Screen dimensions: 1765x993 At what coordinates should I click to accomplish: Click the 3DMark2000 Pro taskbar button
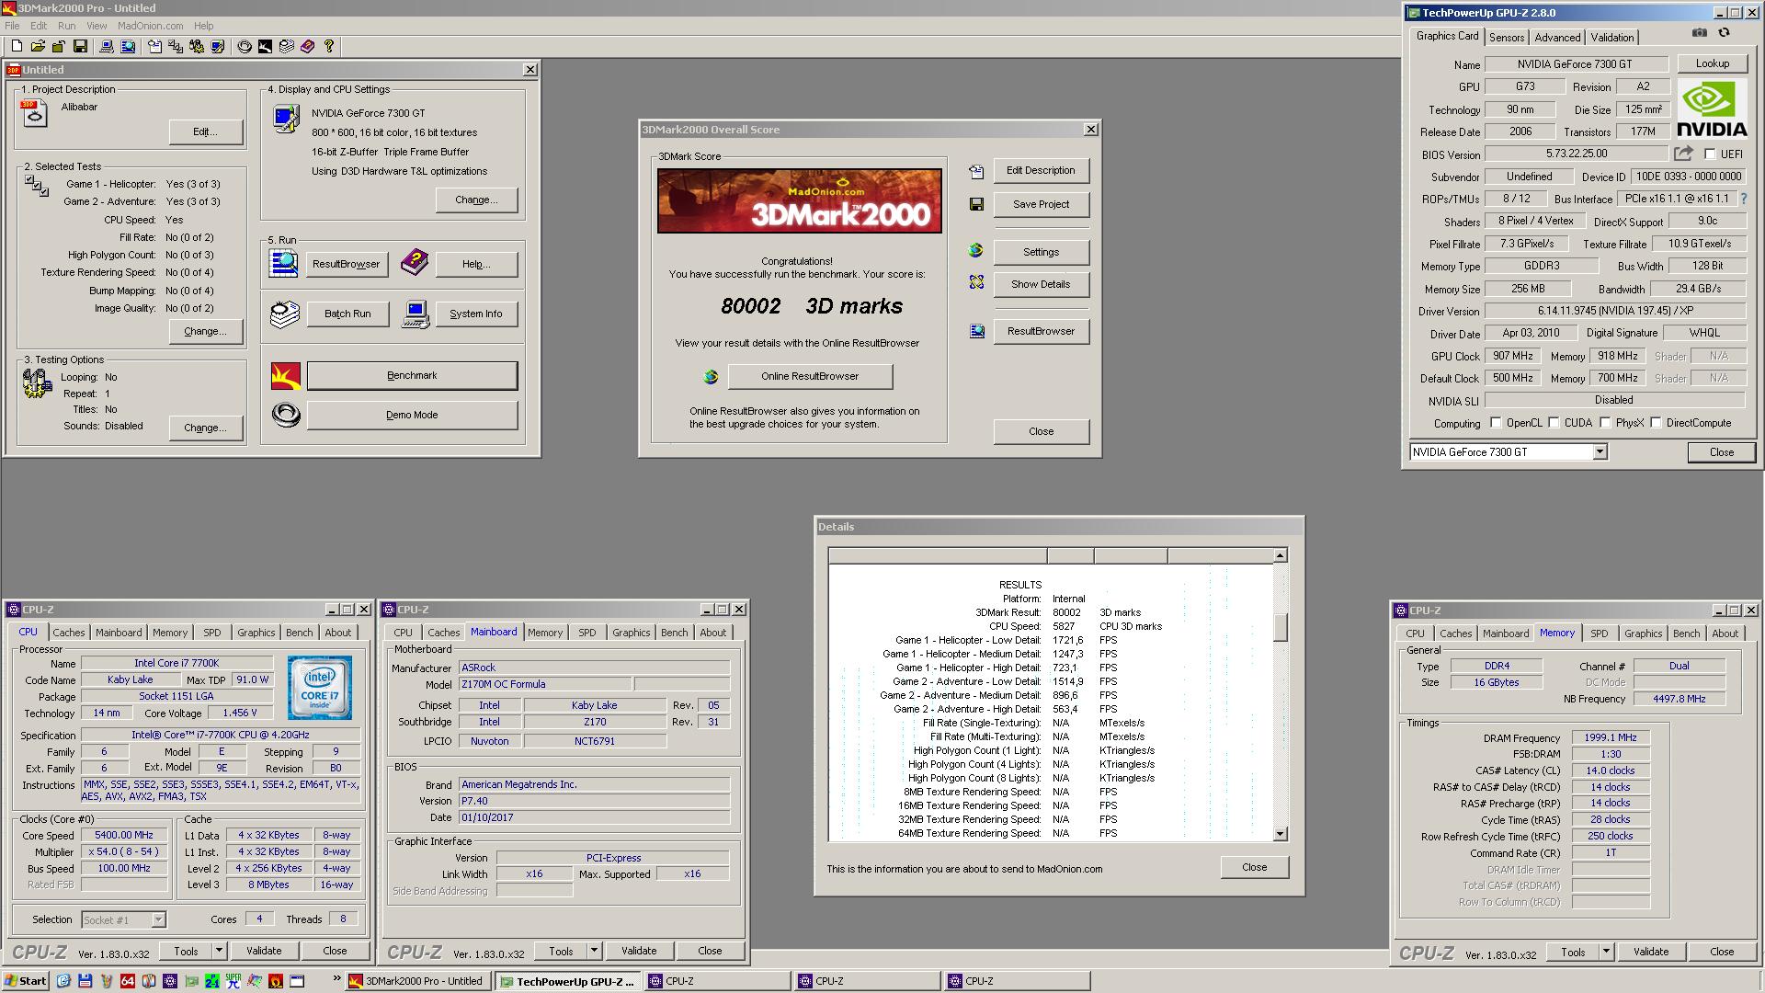tap(417, 981)
